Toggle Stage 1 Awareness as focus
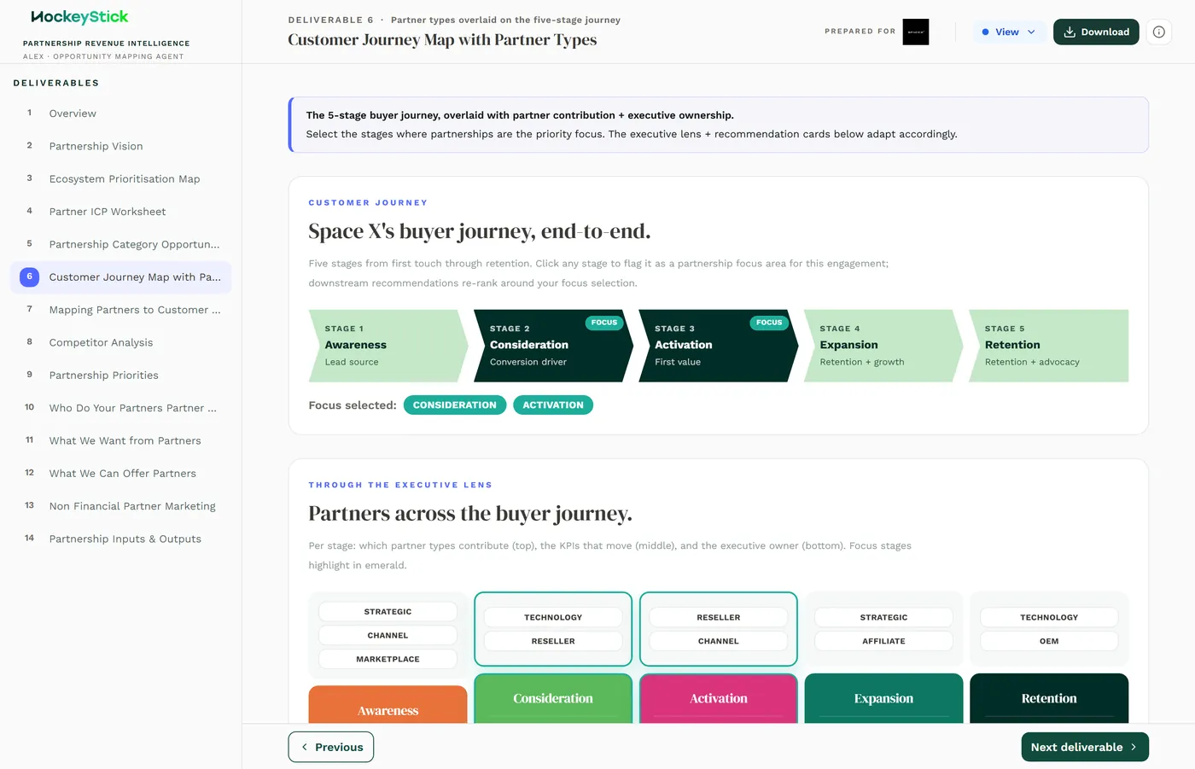Image resolution: width=1195 pixels, height=769 pixels. (388, 345)
